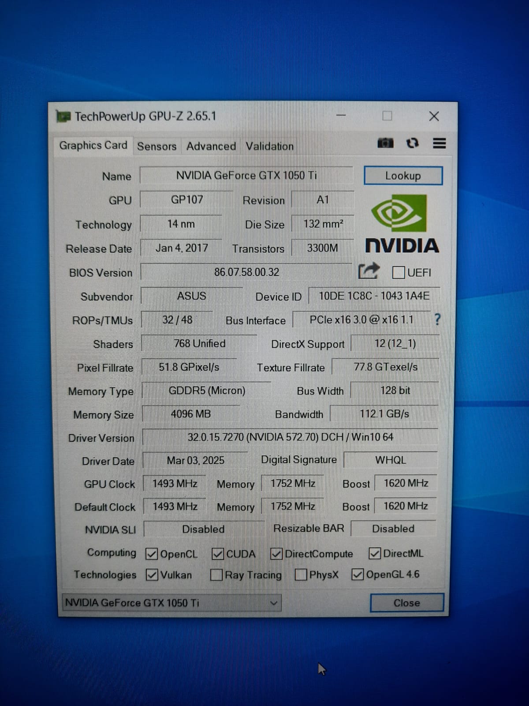Click GPU Clock value 1493 MHz
The image size is (529, 706).
tap(175, 484)
